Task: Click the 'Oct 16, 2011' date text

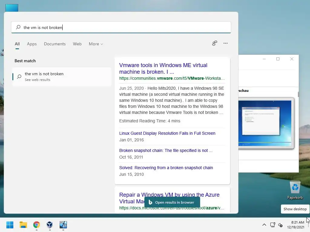Action: pyautogui.click(x=131, y=157)
